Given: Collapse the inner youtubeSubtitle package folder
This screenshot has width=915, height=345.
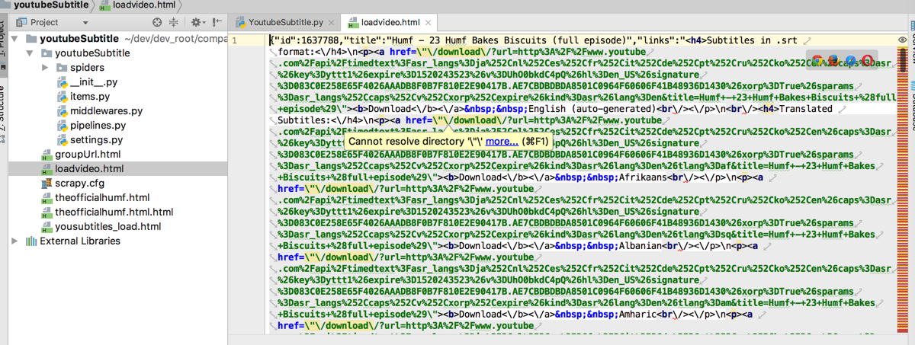Looking at the screenshot, I should 30,53.
